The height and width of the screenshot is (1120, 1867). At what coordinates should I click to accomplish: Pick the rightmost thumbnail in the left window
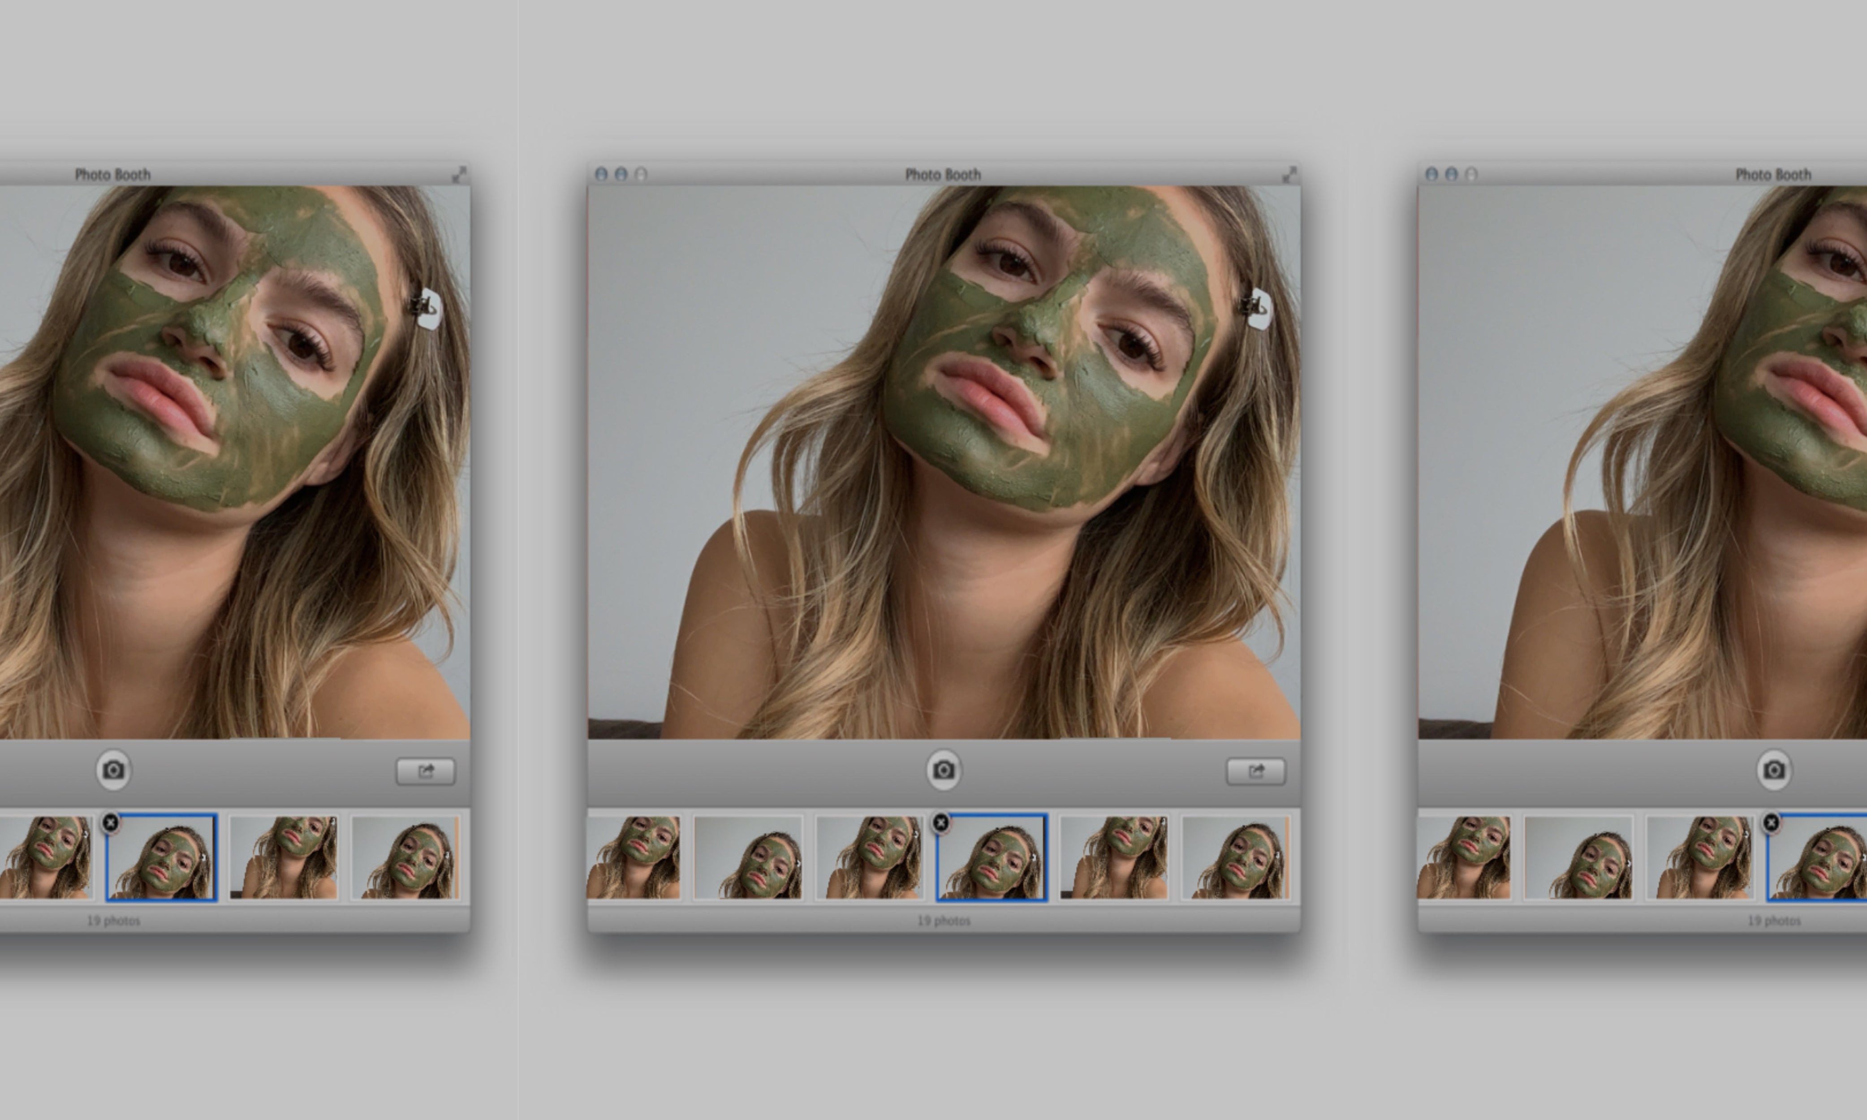click(x=405, y=857)
